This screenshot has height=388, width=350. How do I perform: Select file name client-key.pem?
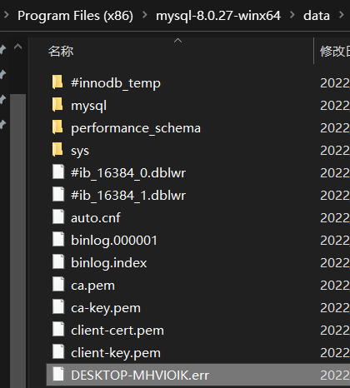tap(116, 353)
